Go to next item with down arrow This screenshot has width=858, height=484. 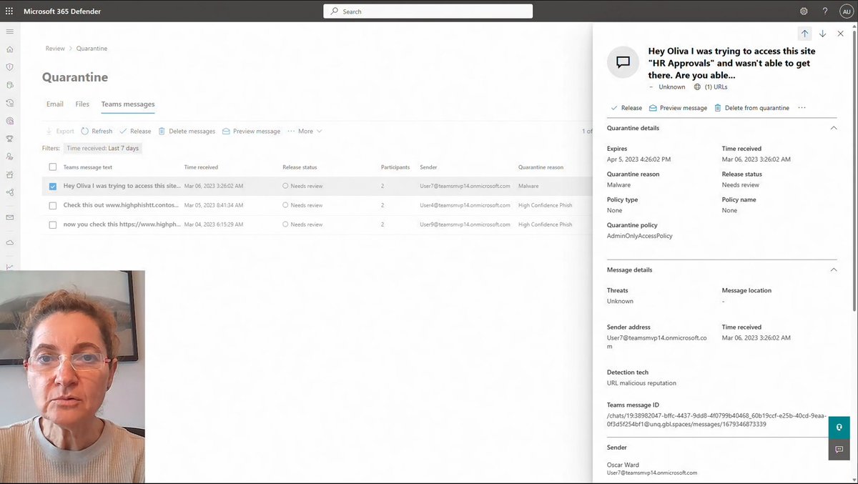coord(823,34)
